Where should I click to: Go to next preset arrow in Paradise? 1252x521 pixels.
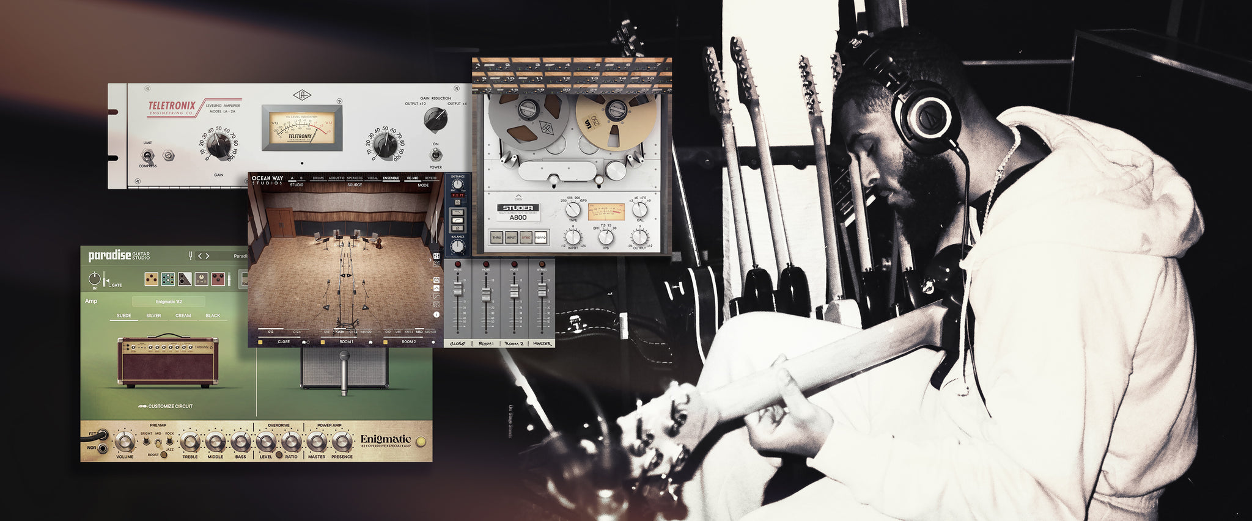click(x=207, y=256)
